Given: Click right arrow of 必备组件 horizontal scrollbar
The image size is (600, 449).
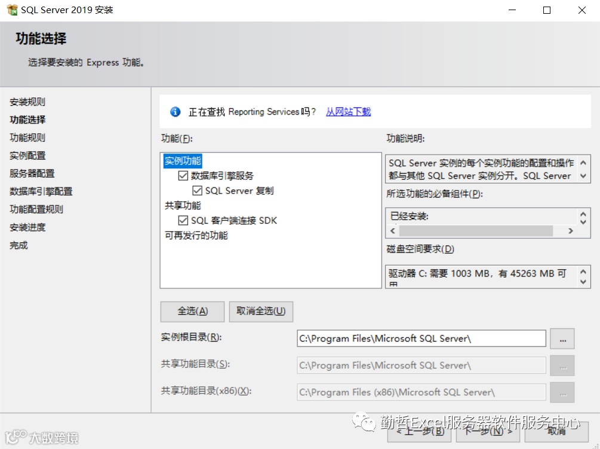Looking at the screenshot, I should [571, 231].
